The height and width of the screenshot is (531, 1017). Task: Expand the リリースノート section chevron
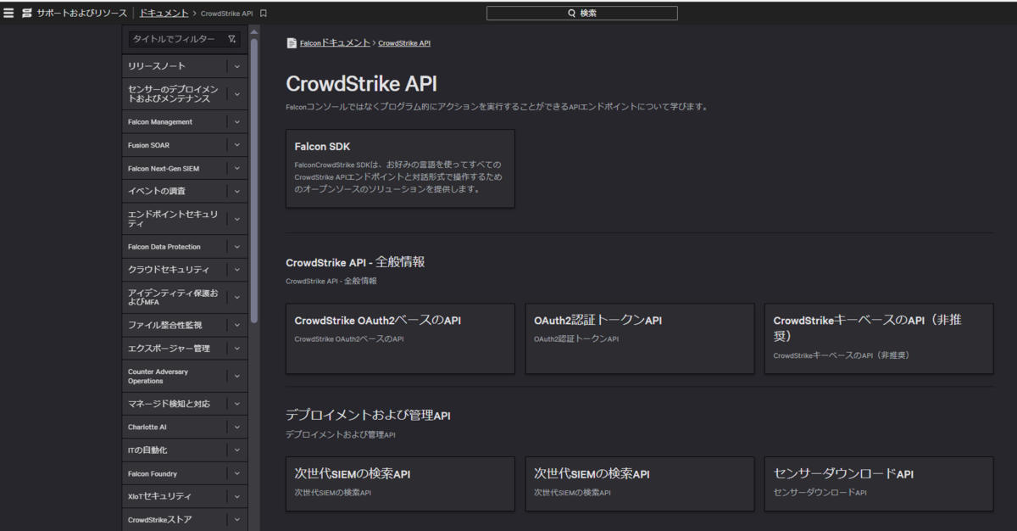237,66
